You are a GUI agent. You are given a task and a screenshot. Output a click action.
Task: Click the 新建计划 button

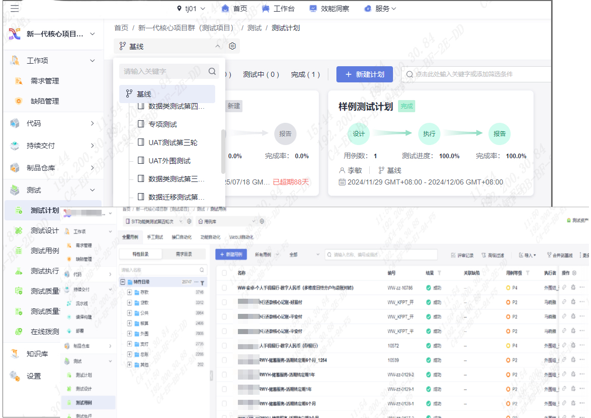tap(365, 74)
